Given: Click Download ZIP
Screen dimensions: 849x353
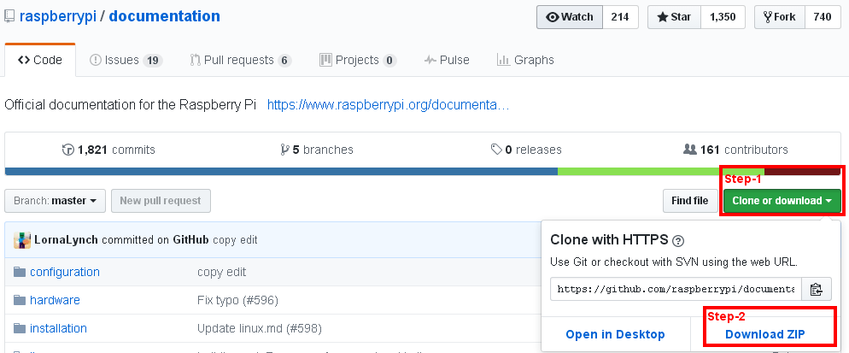Looking at the screenshot, I should point(765,334).
